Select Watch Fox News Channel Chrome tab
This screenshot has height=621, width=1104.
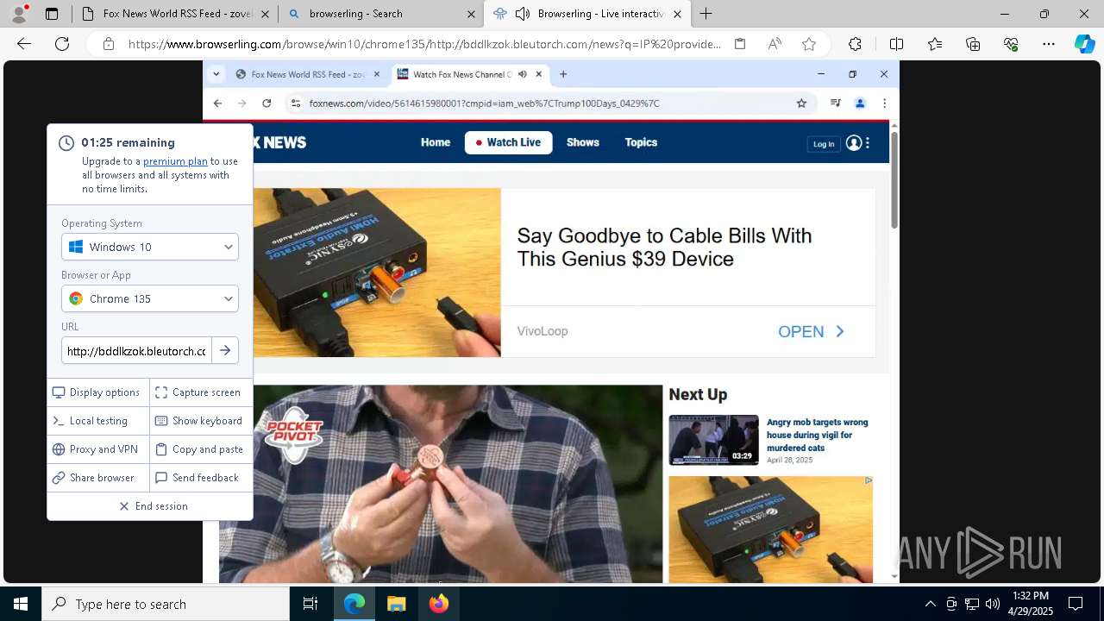pos(470,74)
